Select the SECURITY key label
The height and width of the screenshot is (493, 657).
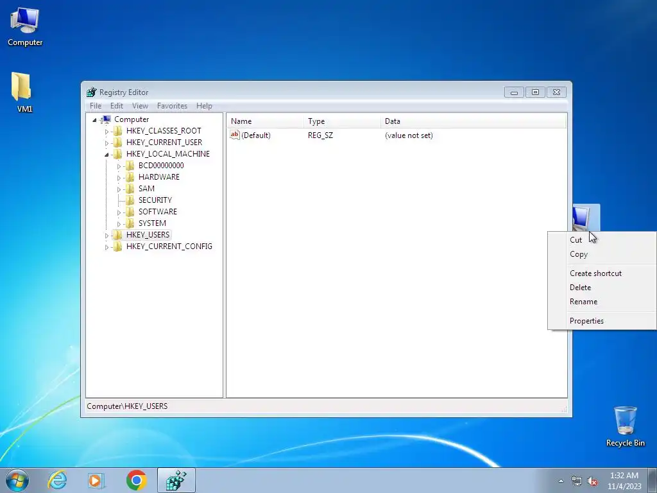[x=155, y=200]
